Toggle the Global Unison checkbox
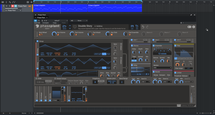215x115 pixels. click(55, 78)
